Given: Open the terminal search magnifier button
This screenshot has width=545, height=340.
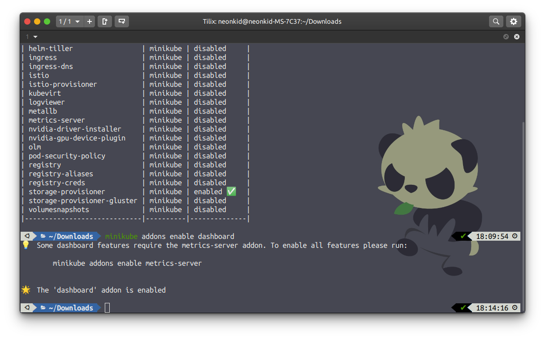Looking at the screenshot, I should 496,21.
